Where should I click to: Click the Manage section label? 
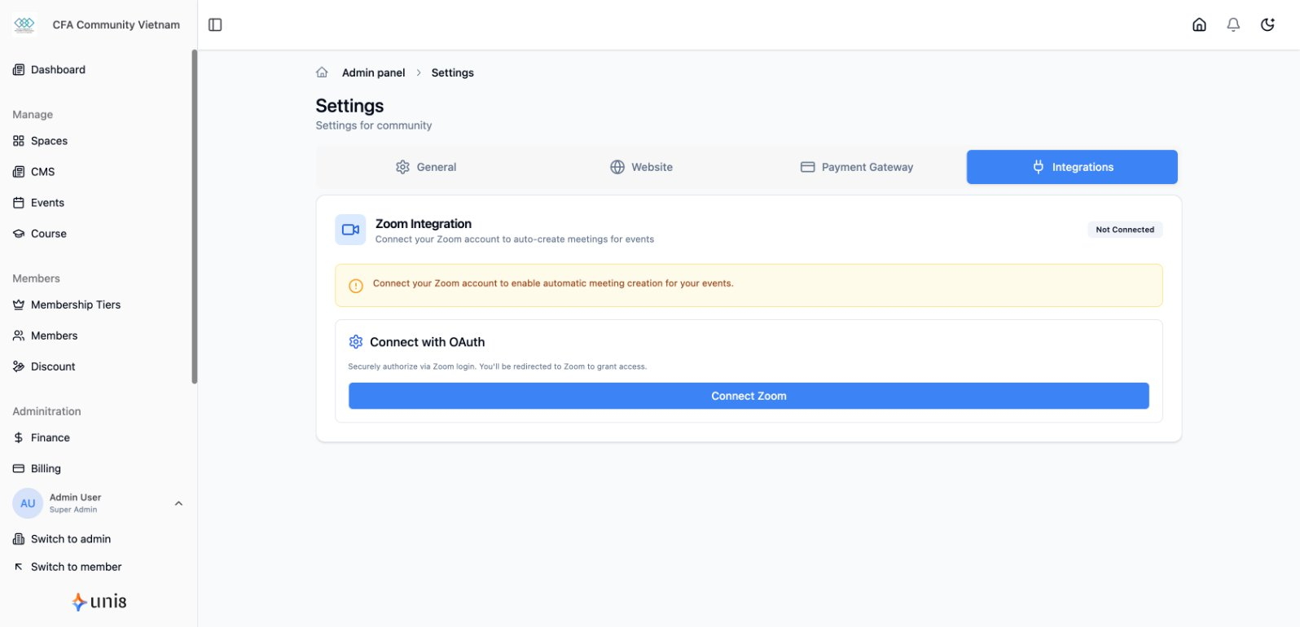[x=33, y=115]
